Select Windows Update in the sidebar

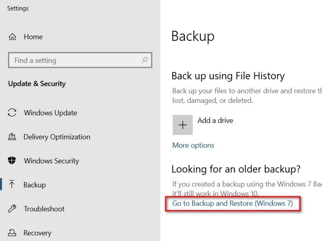(x=51, y=113)
